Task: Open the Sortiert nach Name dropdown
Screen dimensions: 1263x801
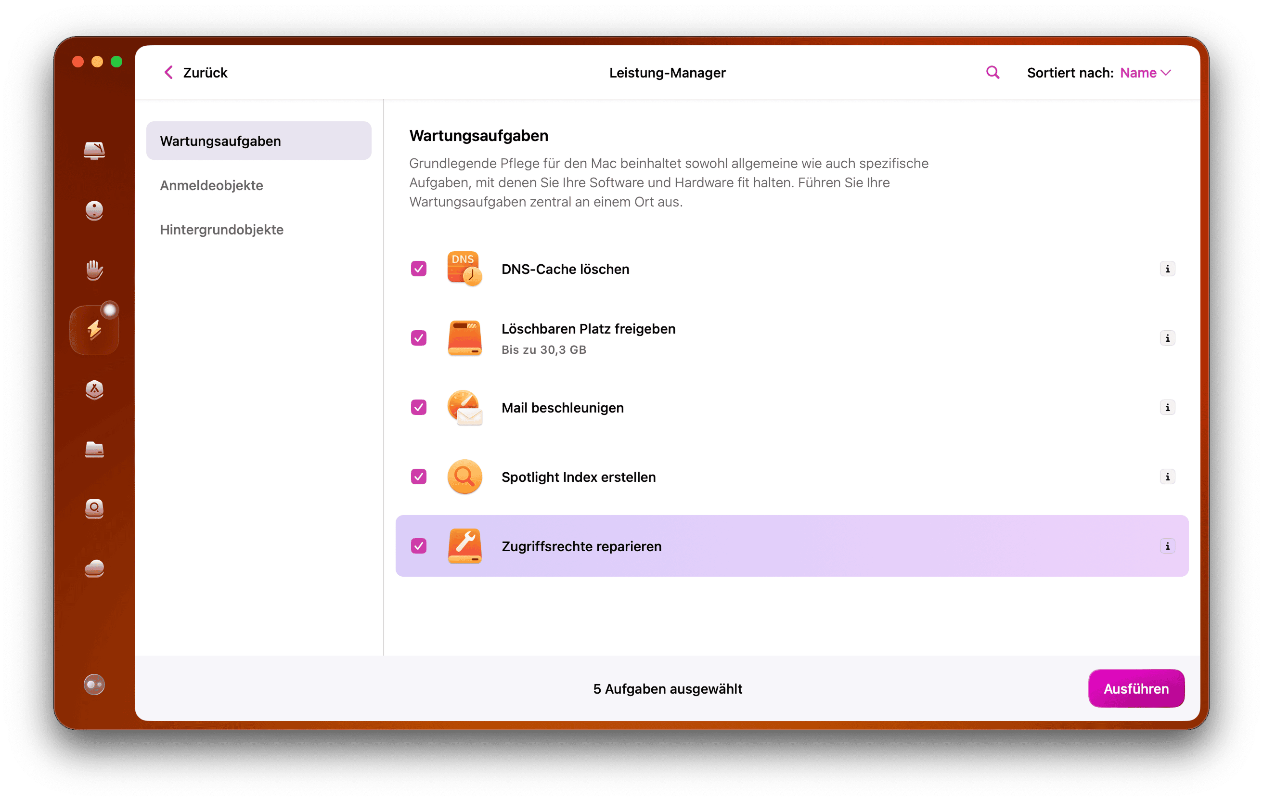Action: 1145,72
